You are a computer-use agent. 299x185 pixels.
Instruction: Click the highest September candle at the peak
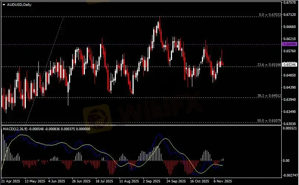[x=159, y=23]
